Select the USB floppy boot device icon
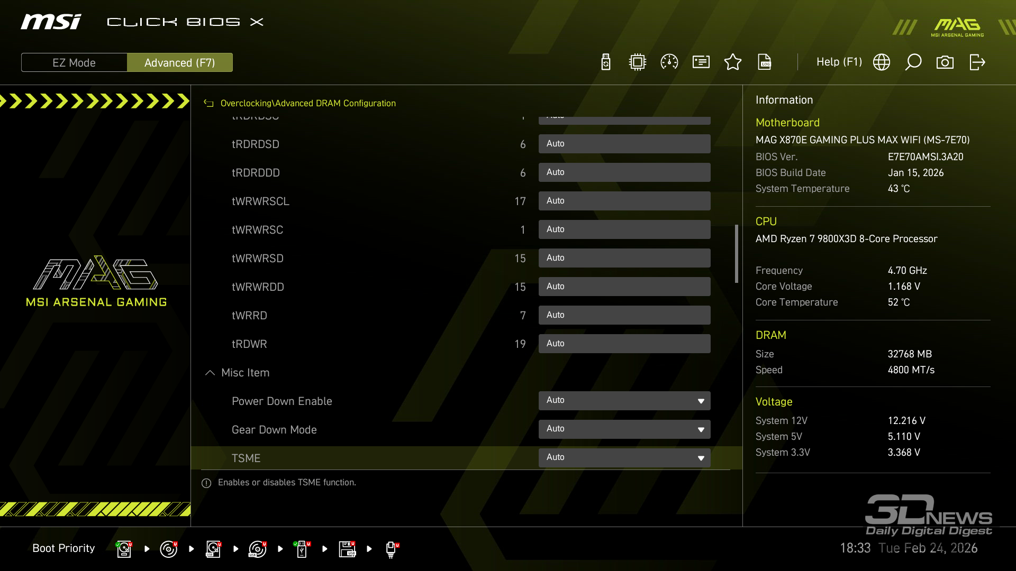This screenshot has height=571, width=1016. pos(347,549)
